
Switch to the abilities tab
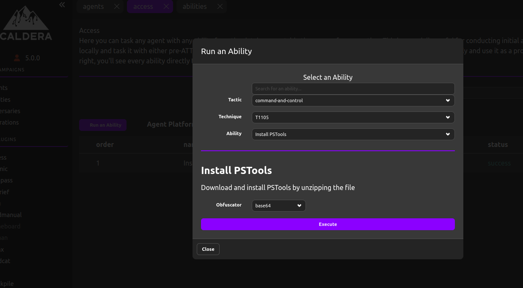[195, 6]
